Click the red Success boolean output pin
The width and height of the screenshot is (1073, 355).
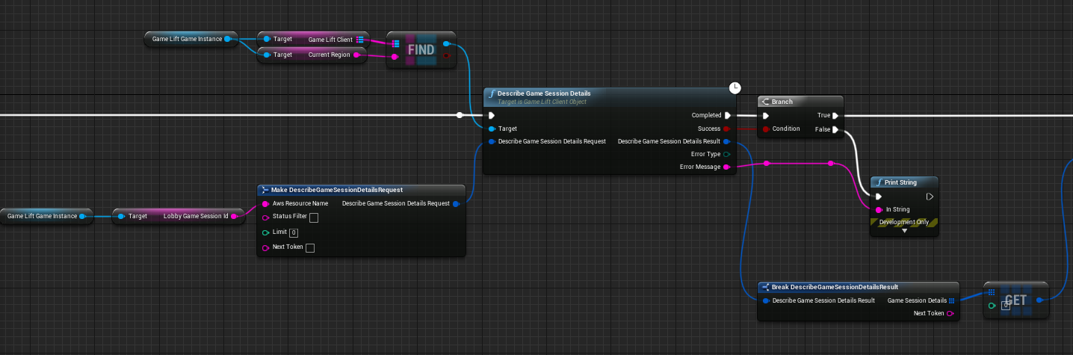pyautogui.click(x=727, y=129)
